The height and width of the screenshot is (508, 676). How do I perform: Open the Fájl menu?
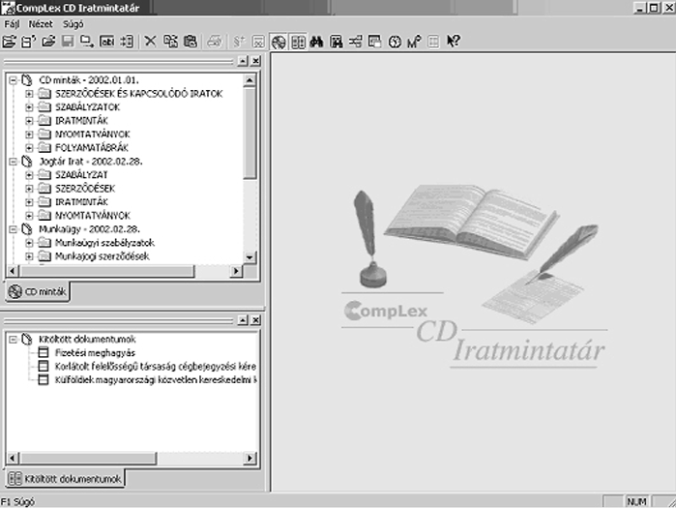pyautogui.click(x=12, y=24)
